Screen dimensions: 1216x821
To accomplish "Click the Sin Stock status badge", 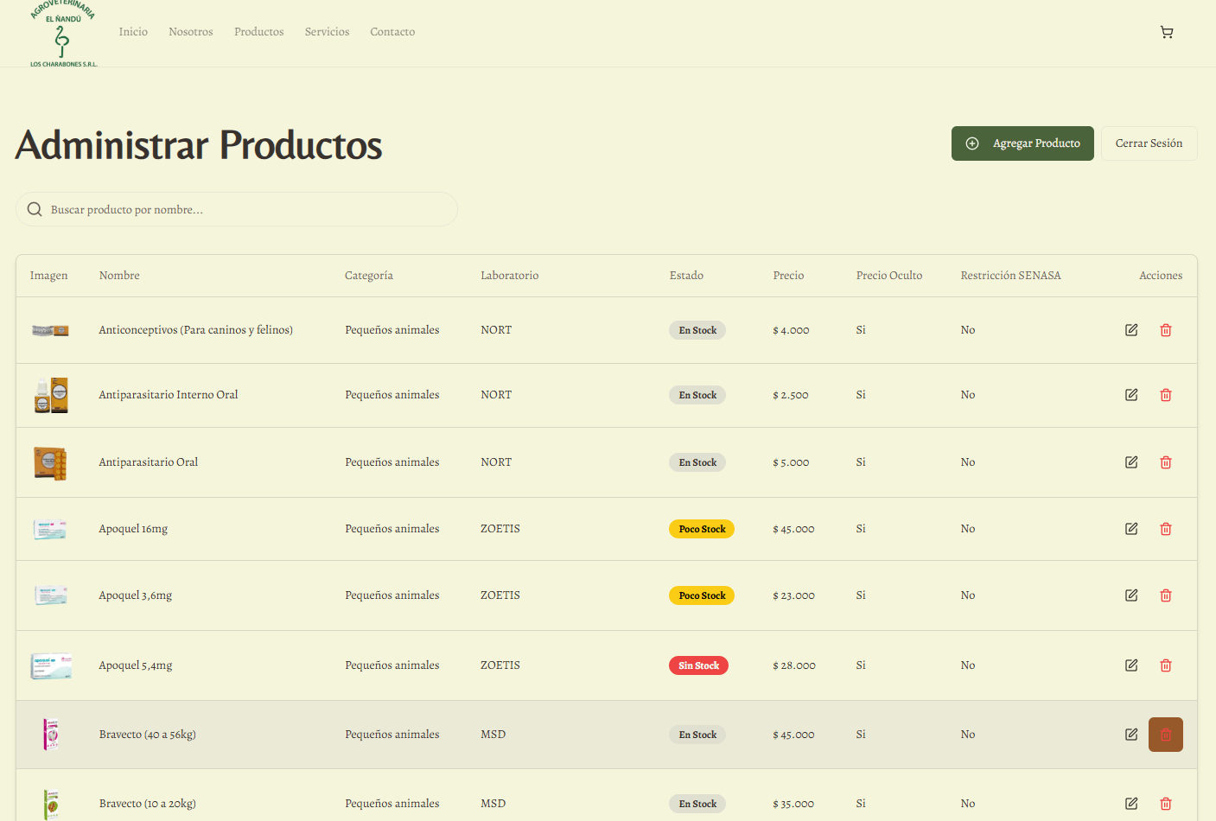I will click(x=698, y=665).
